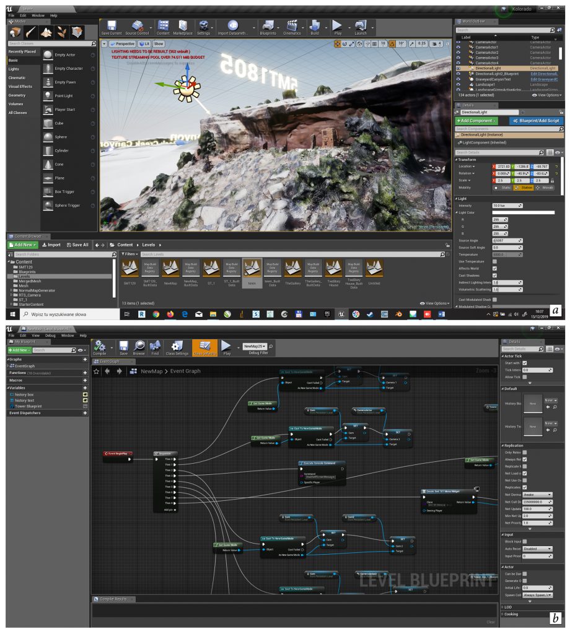Open the Windows Start menu
Screen dimensions: 570x634
pyautogui.click(x=12, y=314)
